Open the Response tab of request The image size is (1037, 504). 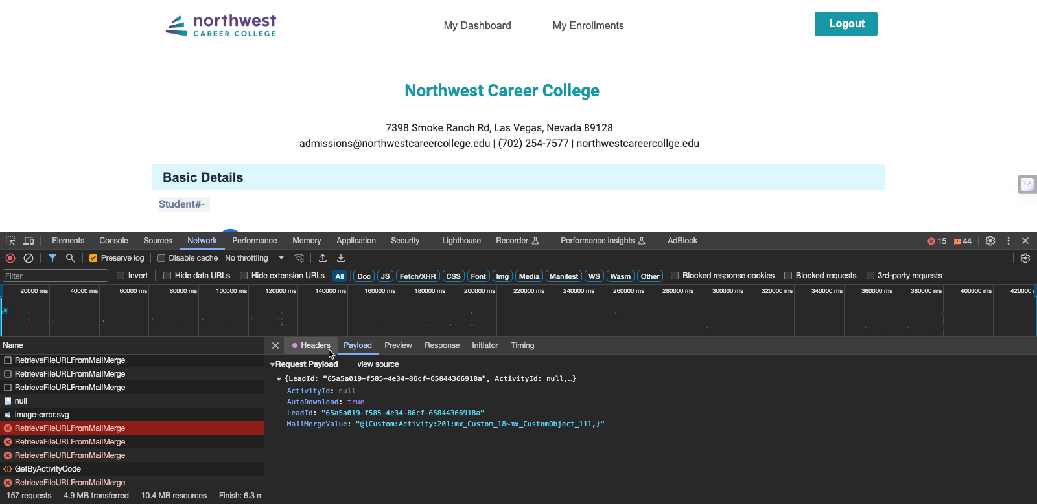click(441, 345)
